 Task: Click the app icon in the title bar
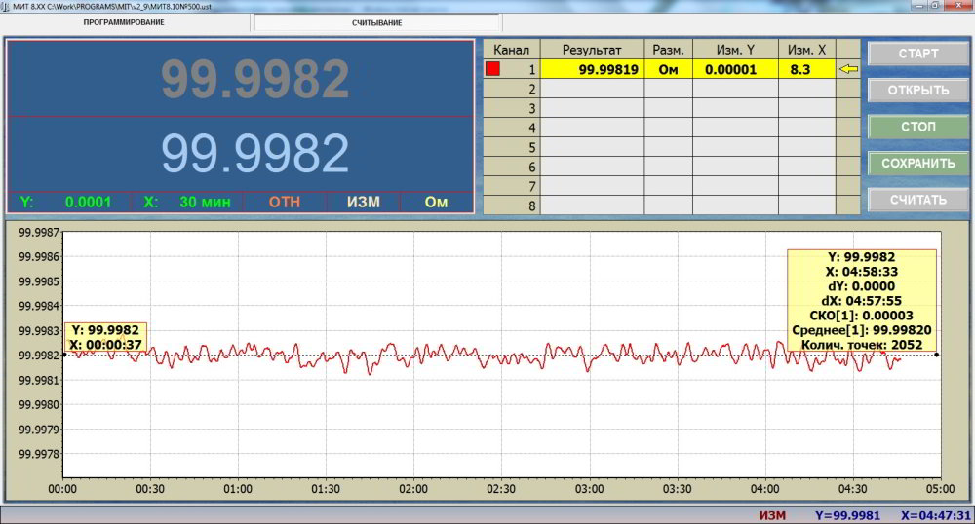coord(5,6)
